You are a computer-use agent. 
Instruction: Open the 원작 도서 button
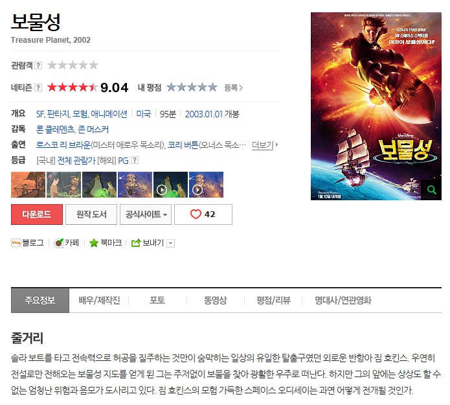click(91, 214)
